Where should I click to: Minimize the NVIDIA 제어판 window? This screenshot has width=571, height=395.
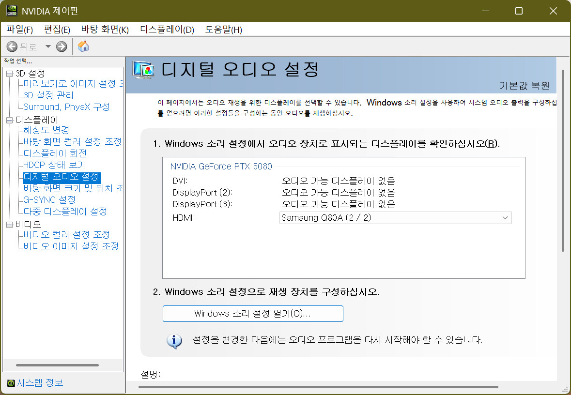pyautogui.click(x=485, y=11)
